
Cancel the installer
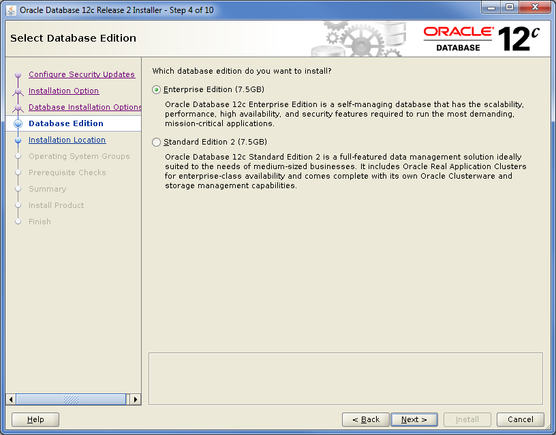pyautogui.click(x=520, y=419)
